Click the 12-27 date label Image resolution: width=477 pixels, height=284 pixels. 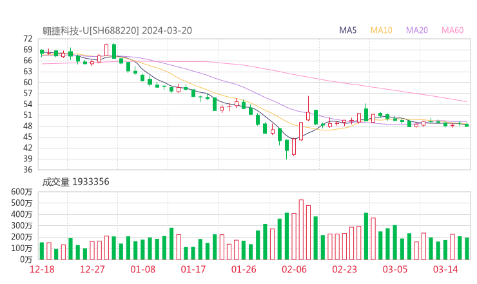point(92,269)
